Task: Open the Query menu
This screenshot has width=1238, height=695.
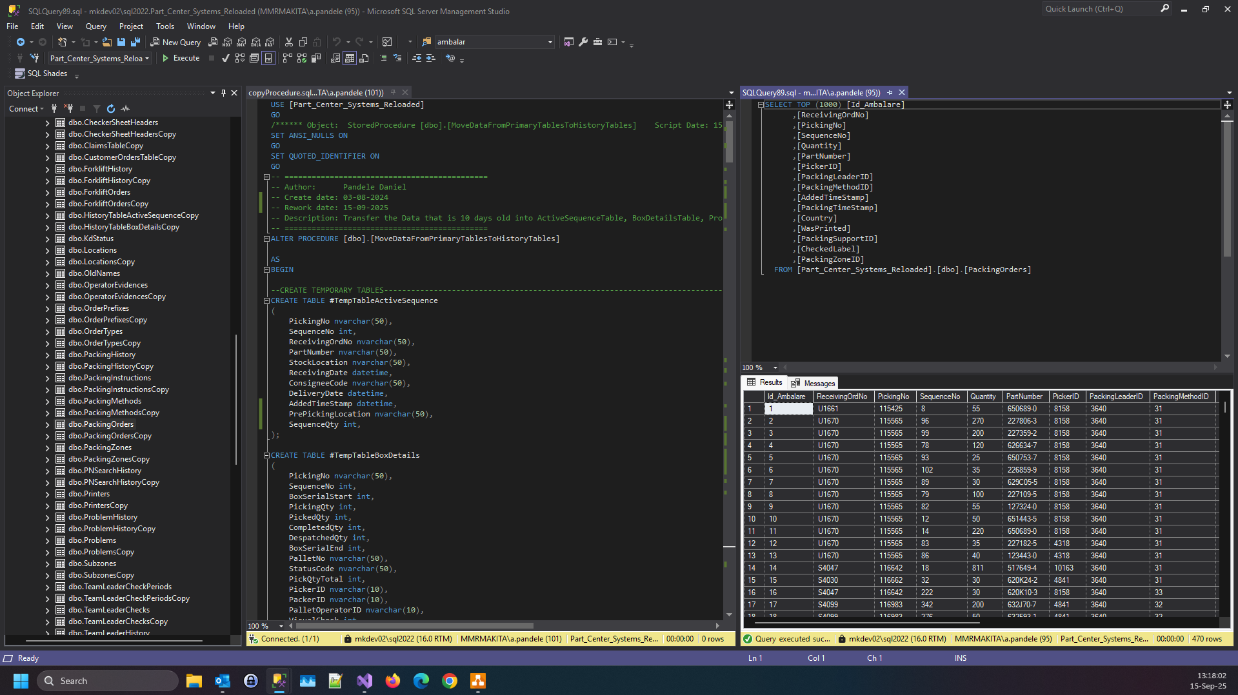Action: (x=95, y=26)
